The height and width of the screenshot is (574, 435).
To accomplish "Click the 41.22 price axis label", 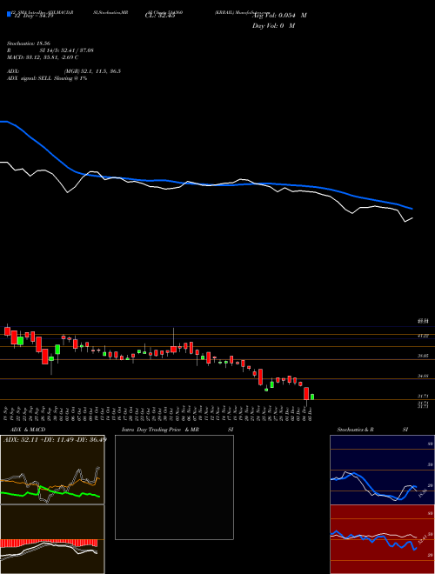I will pyautogui.click(x=423, y=336).
